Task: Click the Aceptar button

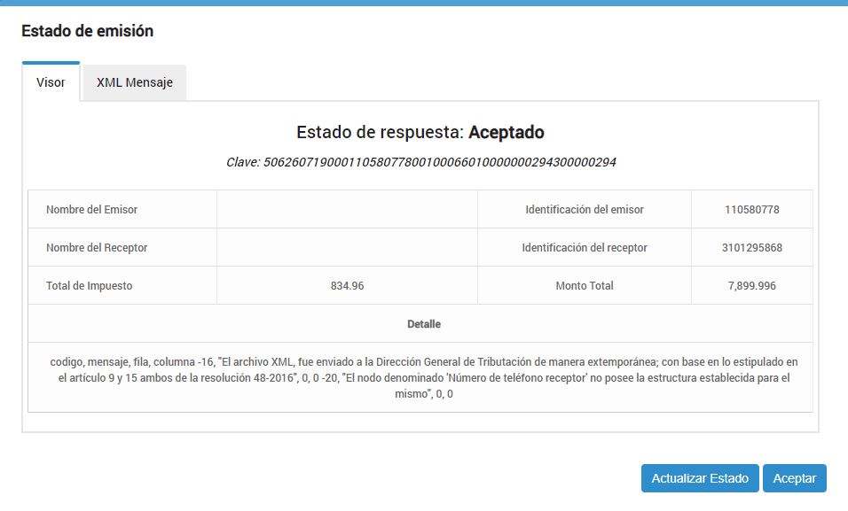Action: tap(795, 477)
